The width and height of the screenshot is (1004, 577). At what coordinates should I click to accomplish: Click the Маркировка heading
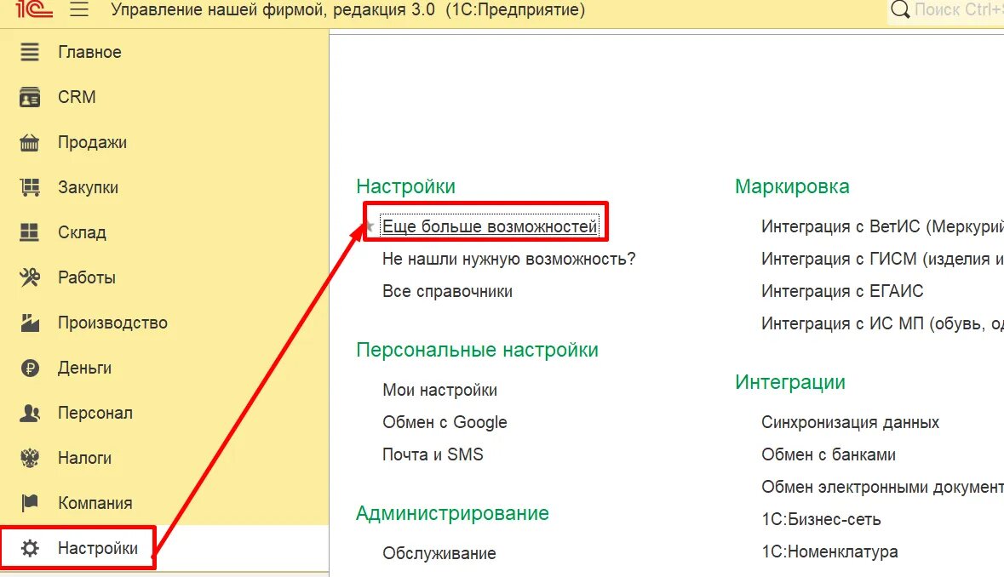pyautogui.click(x=792, y=186)
